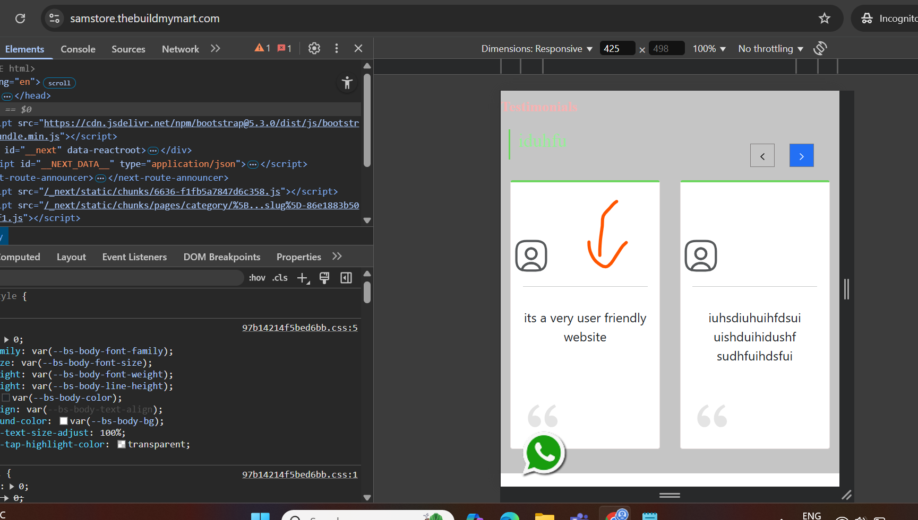Open File Explorer from the taskbar
Screen dimensions: 918x520
tap(545, 516)
